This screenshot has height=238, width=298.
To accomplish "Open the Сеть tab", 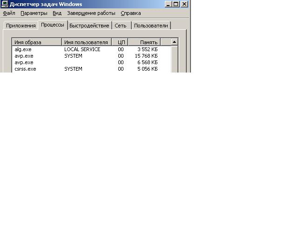I will (x=121, y=26).
